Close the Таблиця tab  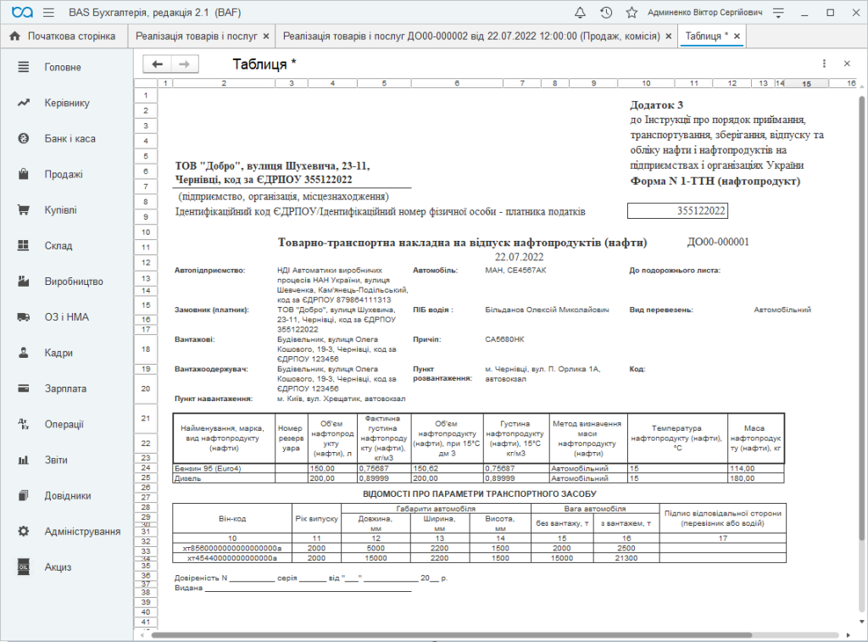click(737, 36)
